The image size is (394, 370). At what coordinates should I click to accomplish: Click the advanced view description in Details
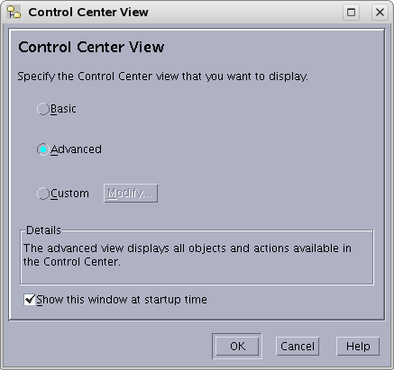(188, 255)
